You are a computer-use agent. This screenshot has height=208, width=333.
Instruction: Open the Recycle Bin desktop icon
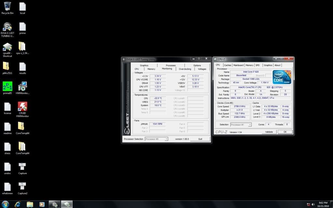[x=7, y=8]
